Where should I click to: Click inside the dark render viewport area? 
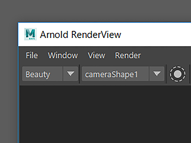tap(105, 114)
